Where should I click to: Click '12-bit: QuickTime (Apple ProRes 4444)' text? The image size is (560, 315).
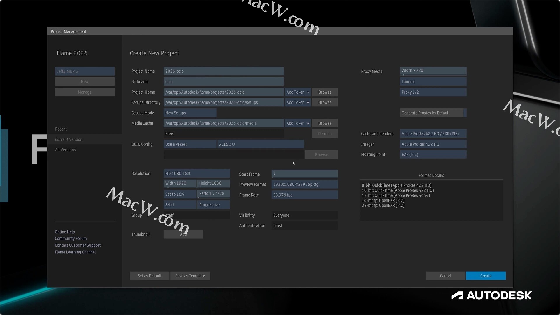[396, 195]
